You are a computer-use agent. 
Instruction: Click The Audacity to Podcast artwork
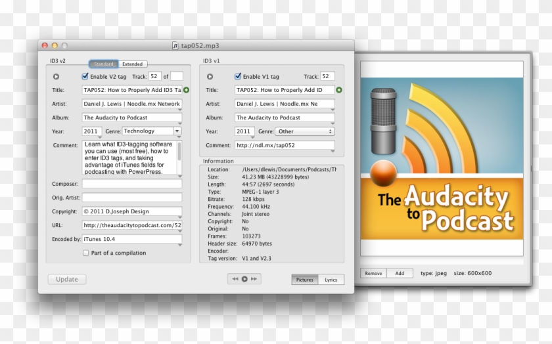[442, 159]
